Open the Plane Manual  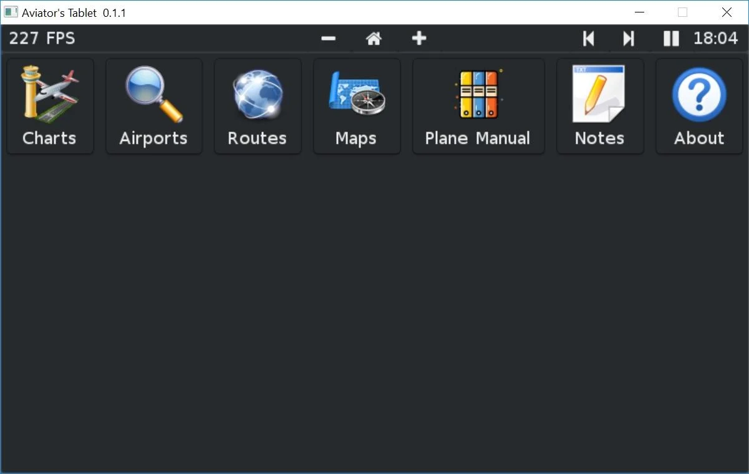(x=478, y=106)
